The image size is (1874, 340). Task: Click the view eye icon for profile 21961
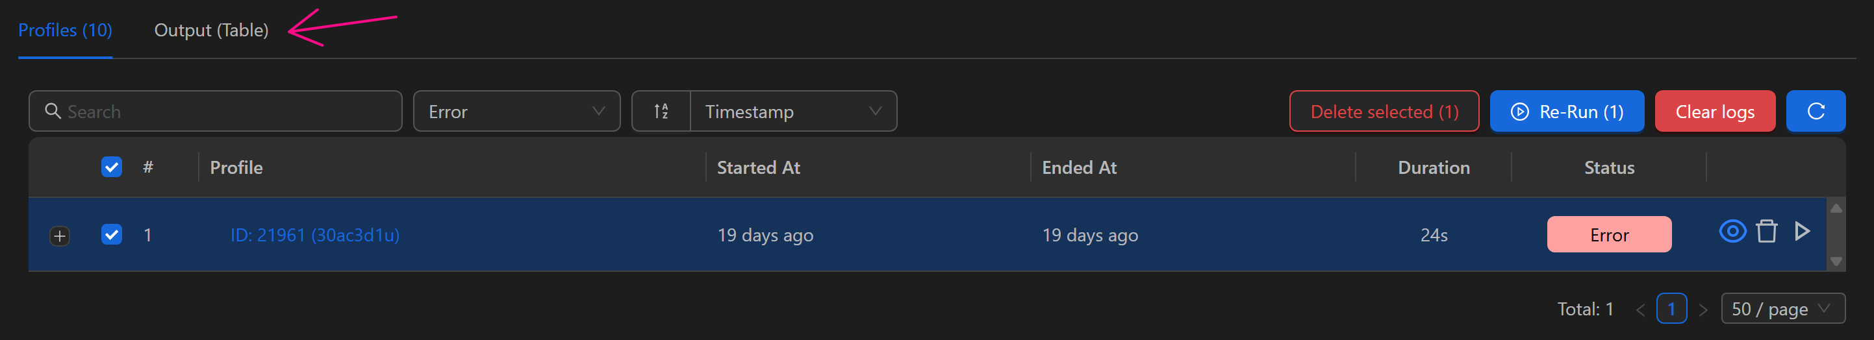pos(1732,232)
